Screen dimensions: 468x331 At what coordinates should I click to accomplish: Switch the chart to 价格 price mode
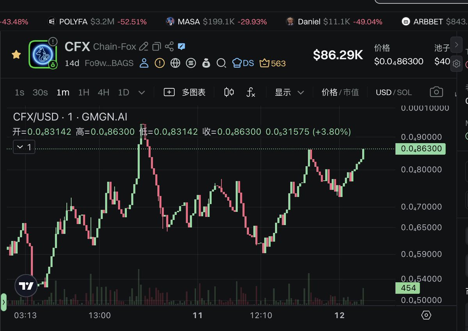(329, 93)
